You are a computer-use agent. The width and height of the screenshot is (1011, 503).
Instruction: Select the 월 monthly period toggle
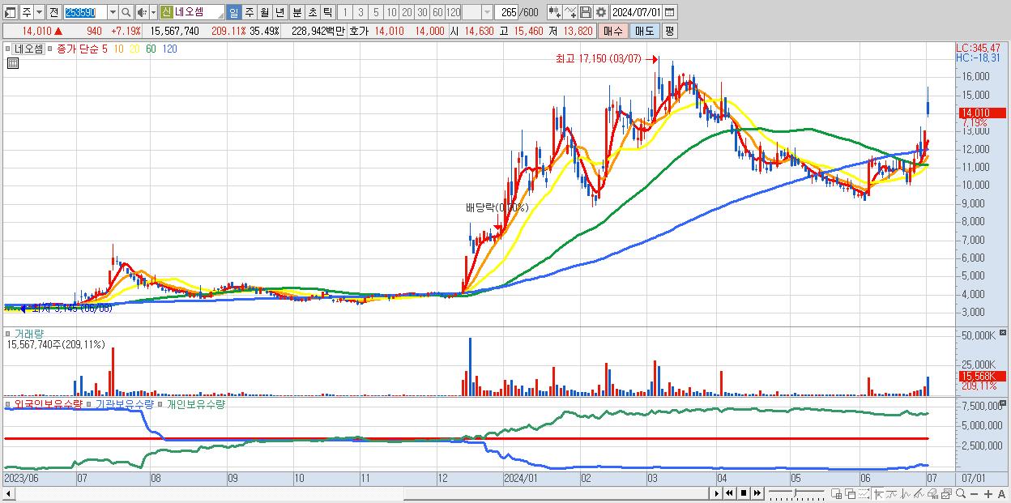(x=264, y=12)
